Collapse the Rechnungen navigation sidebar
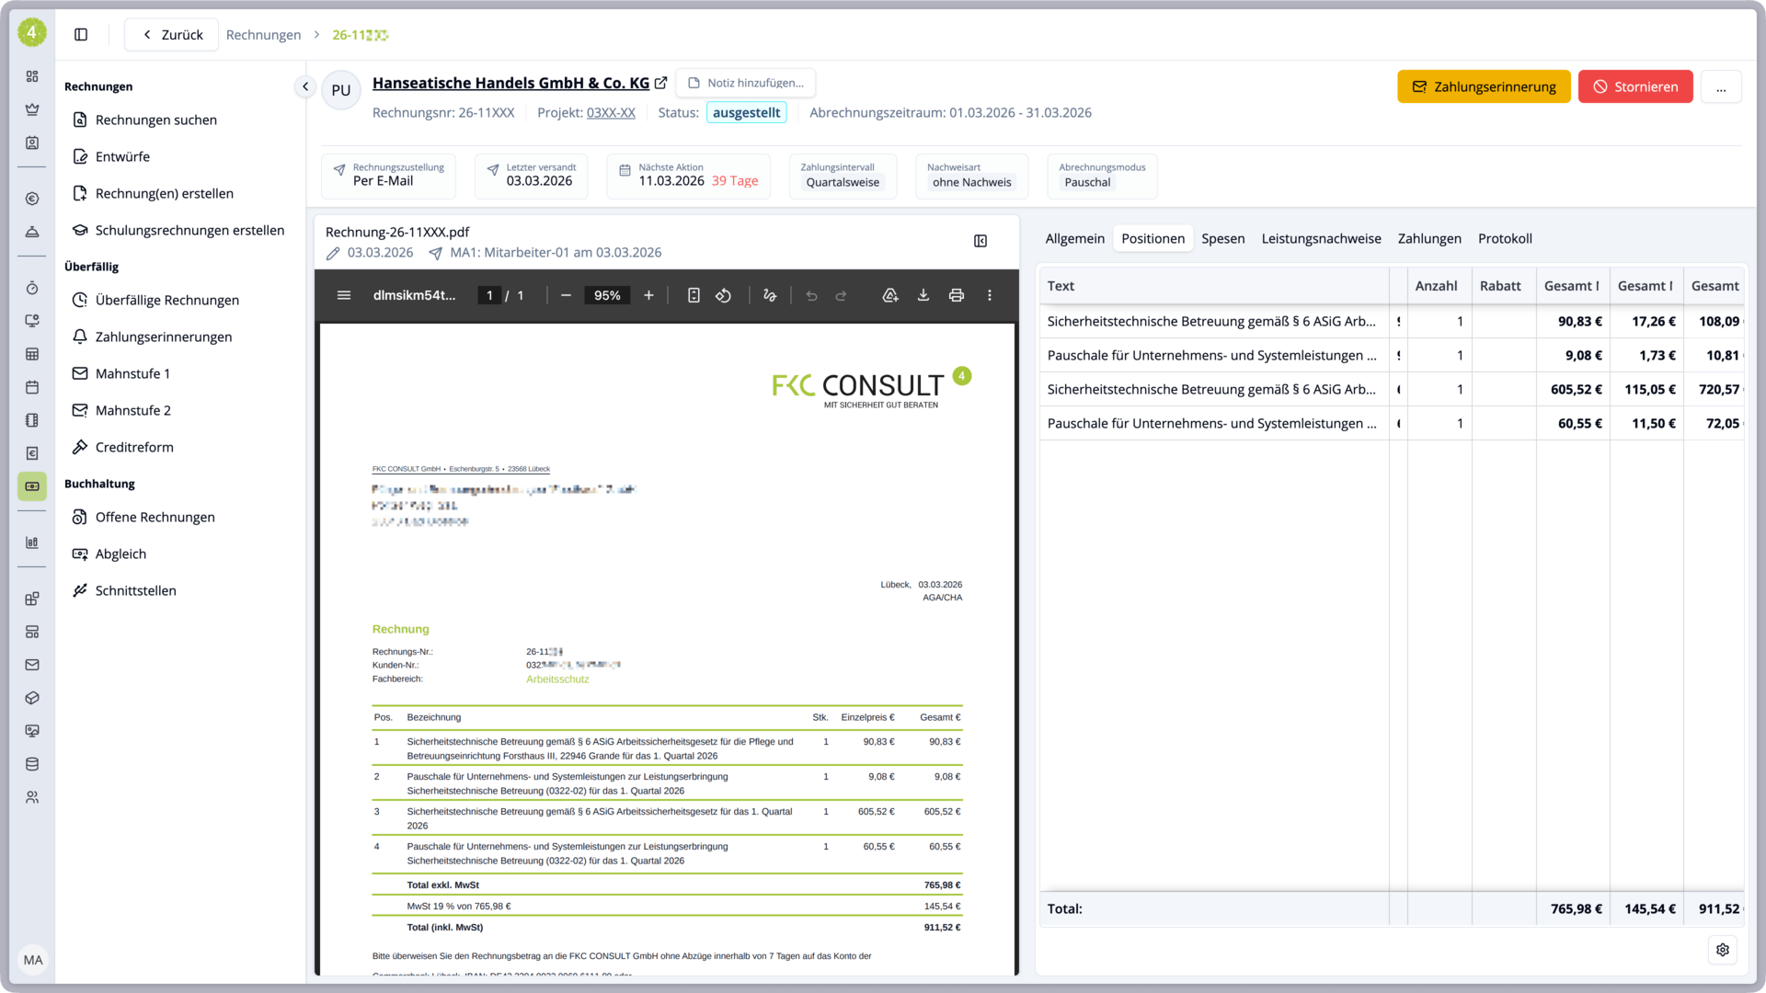 click(x=305, y=86)
